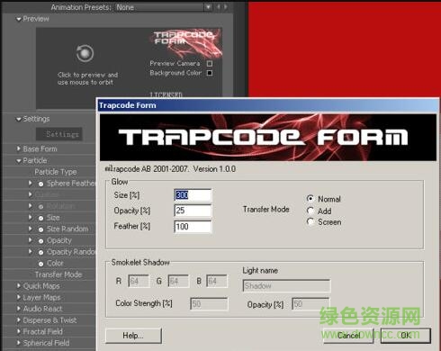Viewport: 441px width, 351px height.
Task: Collapse the Particle group
Action: (x=19, y=161)
